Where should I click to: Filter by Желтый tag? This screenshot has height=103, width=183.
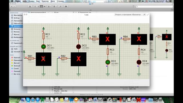(15, 63)
